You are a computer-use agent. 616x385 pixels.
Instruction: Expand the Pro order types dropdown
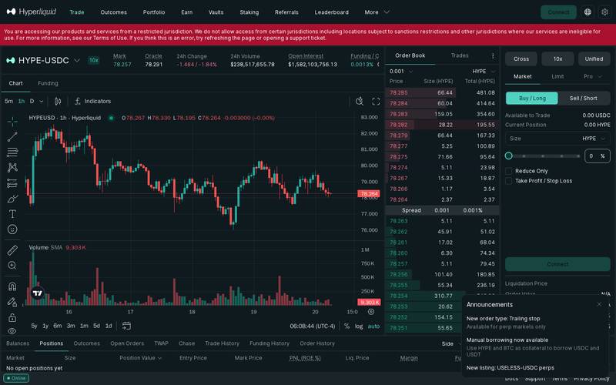592,76
